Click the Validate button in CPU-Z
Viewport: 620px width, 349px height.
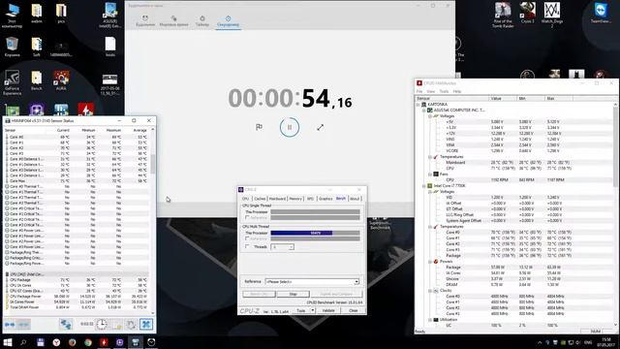(328, 310)
